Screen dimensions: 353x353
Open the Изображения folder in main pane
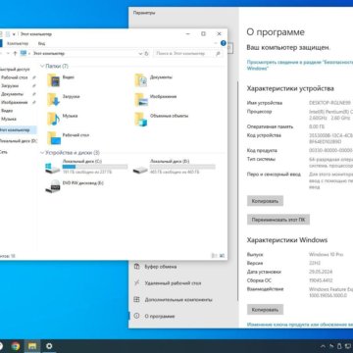coord(156,99)
